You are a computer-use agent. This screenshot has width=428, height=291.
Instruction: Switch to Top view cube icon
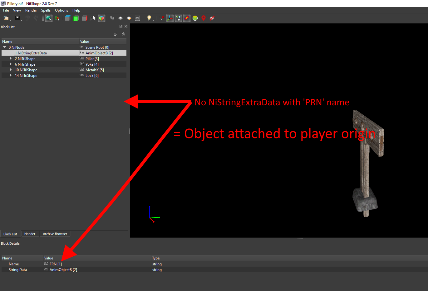pyautogui.click(x=67, y=18)
